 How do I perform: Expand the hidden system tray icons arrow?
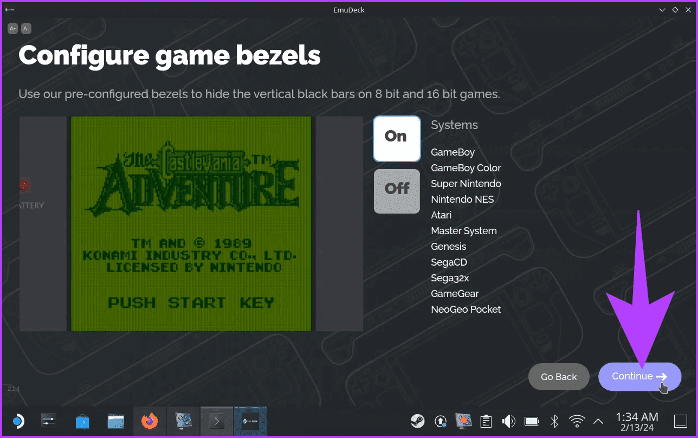[x=599, y=421]
